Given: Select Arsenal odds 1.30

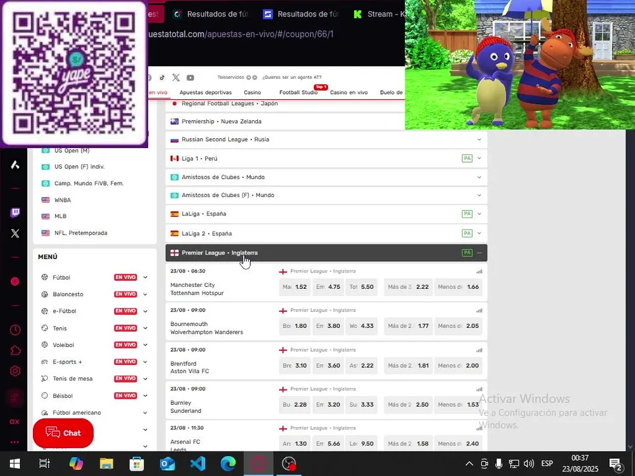Looking at the screenshot, I should 295,444.
